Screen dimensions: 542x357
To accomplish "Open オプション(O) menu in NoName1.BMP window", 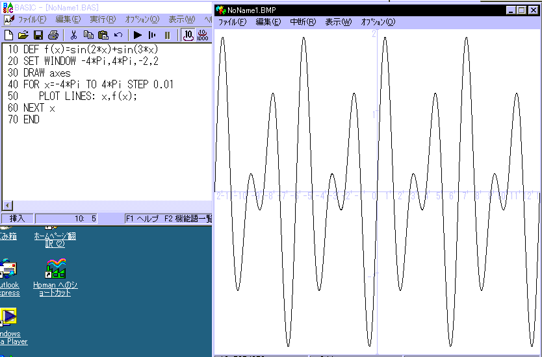I will 378,22.
